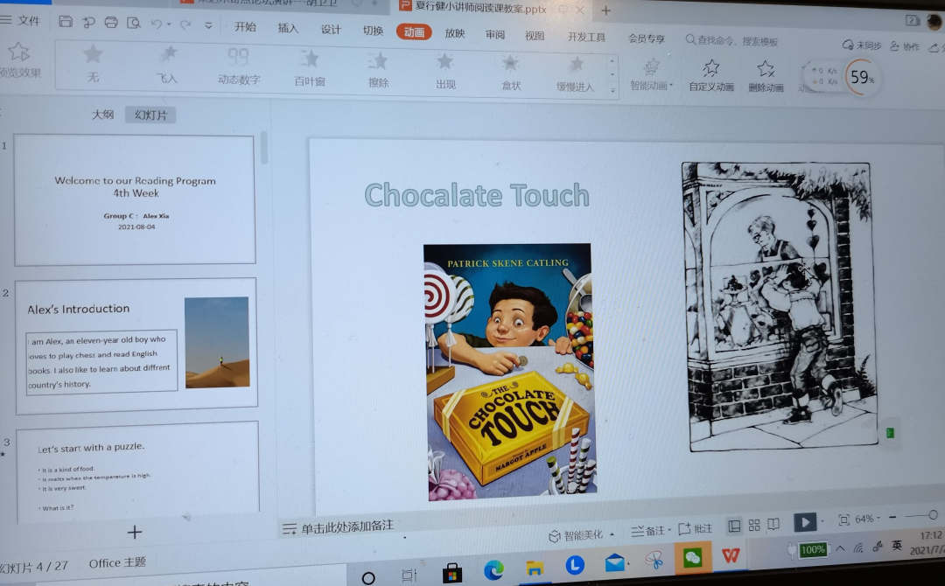Click the 未同步 sync status button
The width and height of the screenshot is (945, 586).
[x=861, y=45]
